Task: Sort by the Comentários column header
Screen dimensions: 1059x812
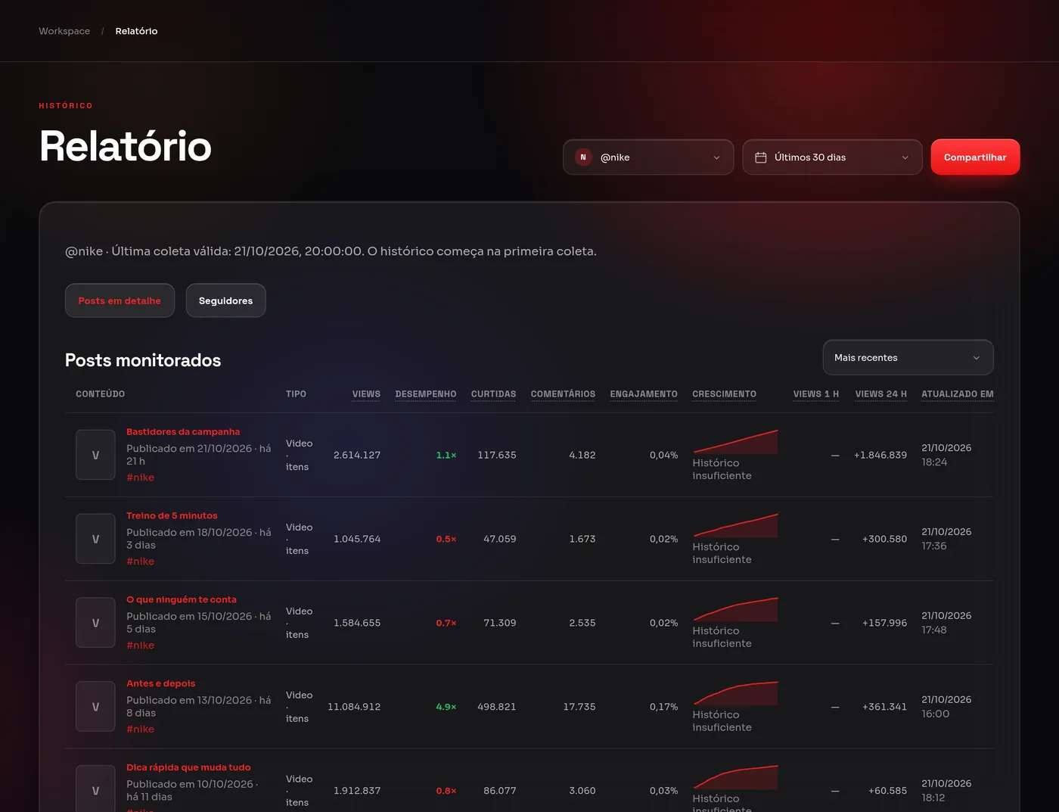Action: pyautogui.click(x=563, y=394)
